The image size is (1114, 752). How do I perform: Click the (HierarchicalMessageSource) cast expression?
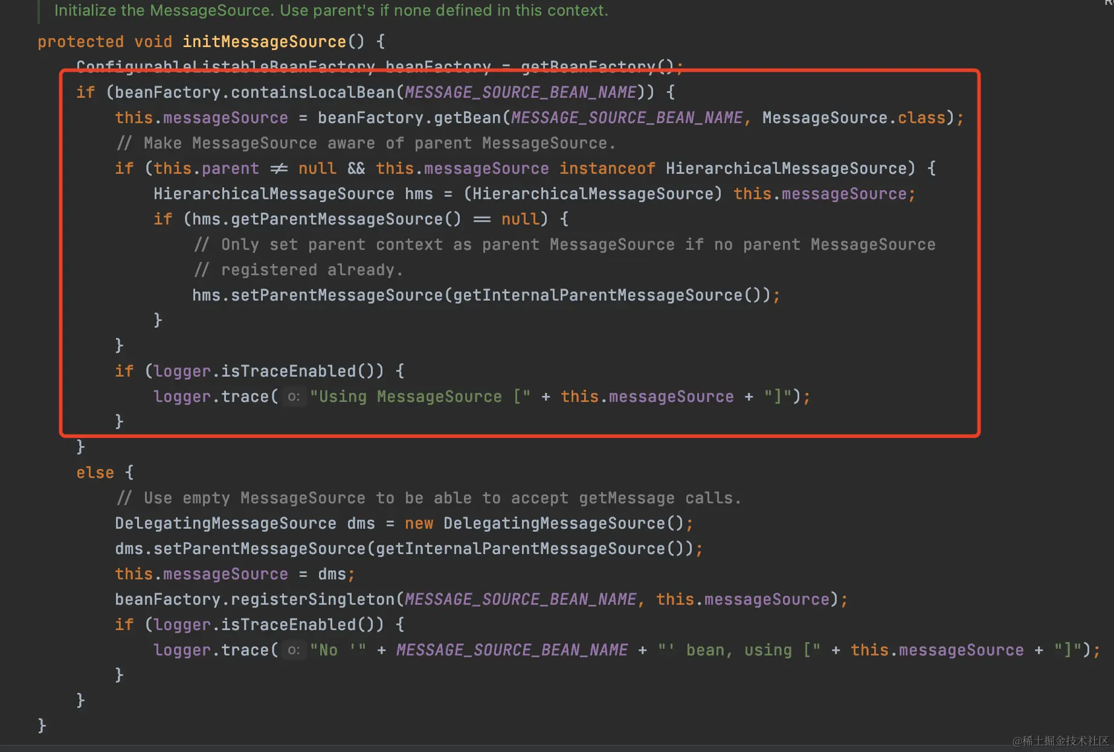593,194
